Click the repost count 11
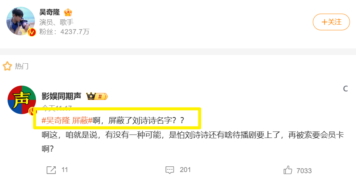 coord(65,170)
